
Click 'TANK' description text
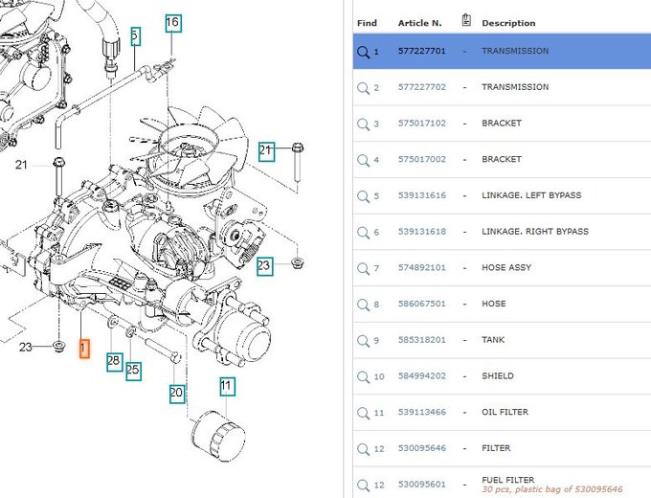[493, 340]
